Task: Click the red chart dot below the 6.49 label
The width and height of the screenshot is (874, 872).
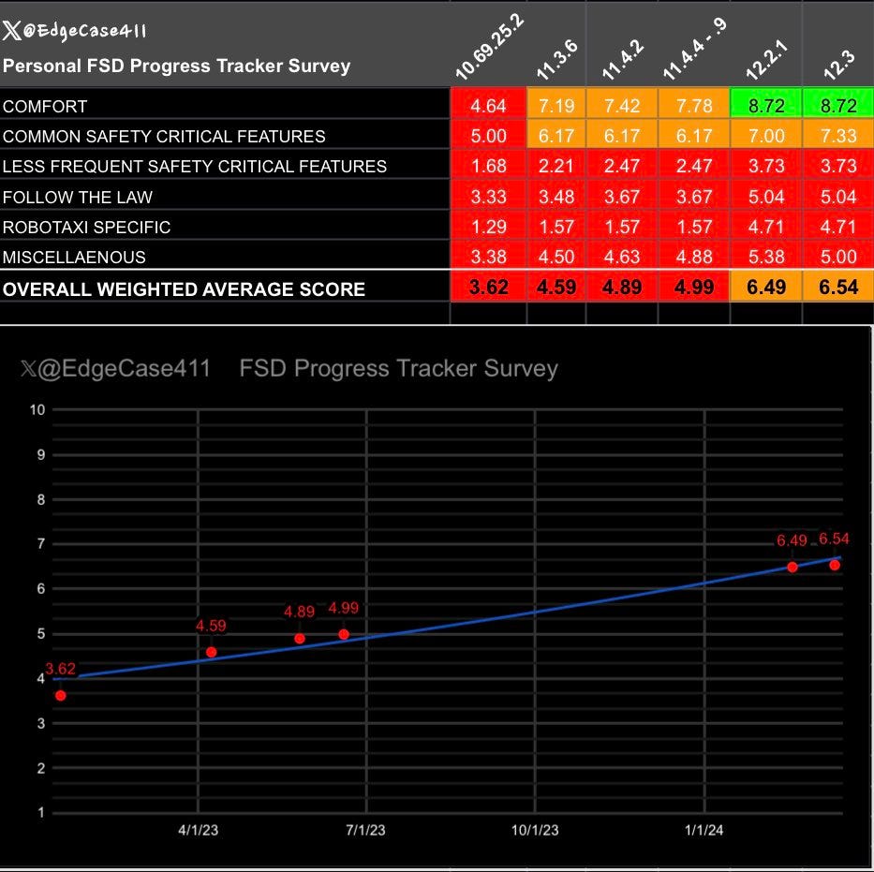Action: coord(793,568)
